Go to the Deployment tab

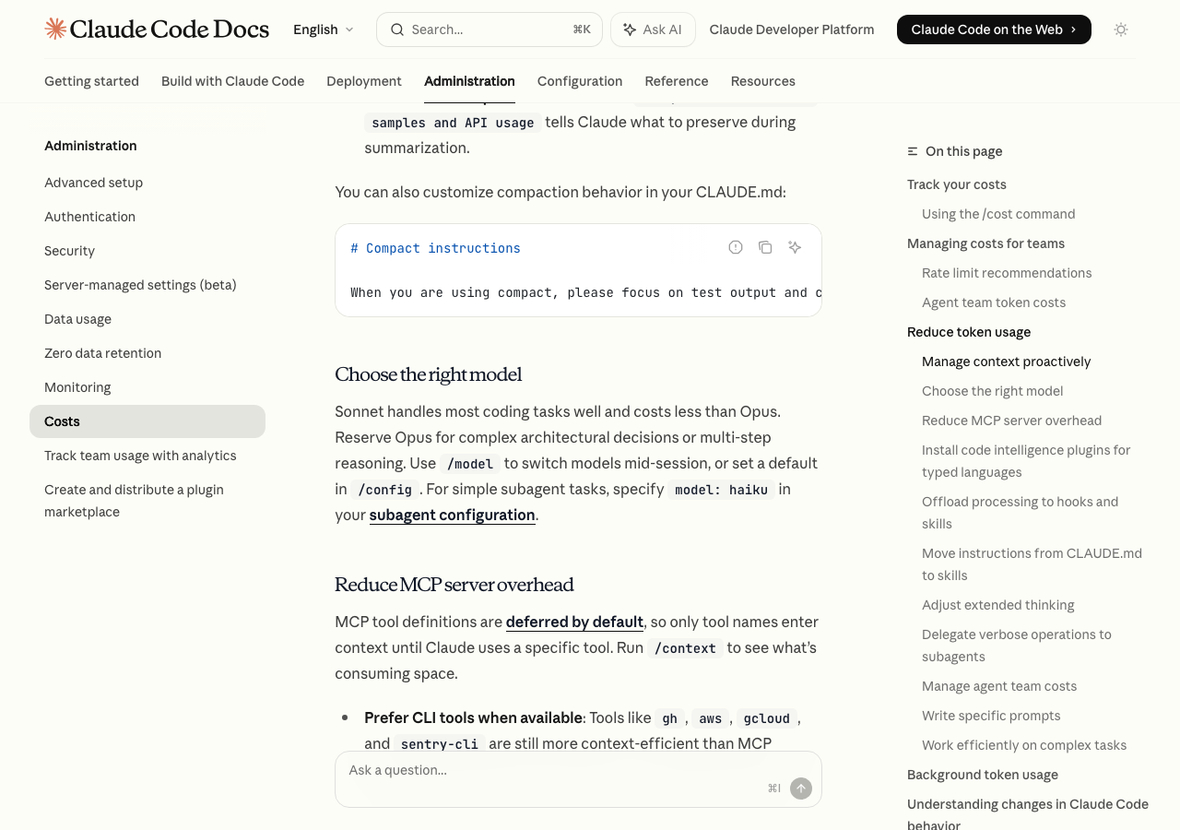(364, 81)
